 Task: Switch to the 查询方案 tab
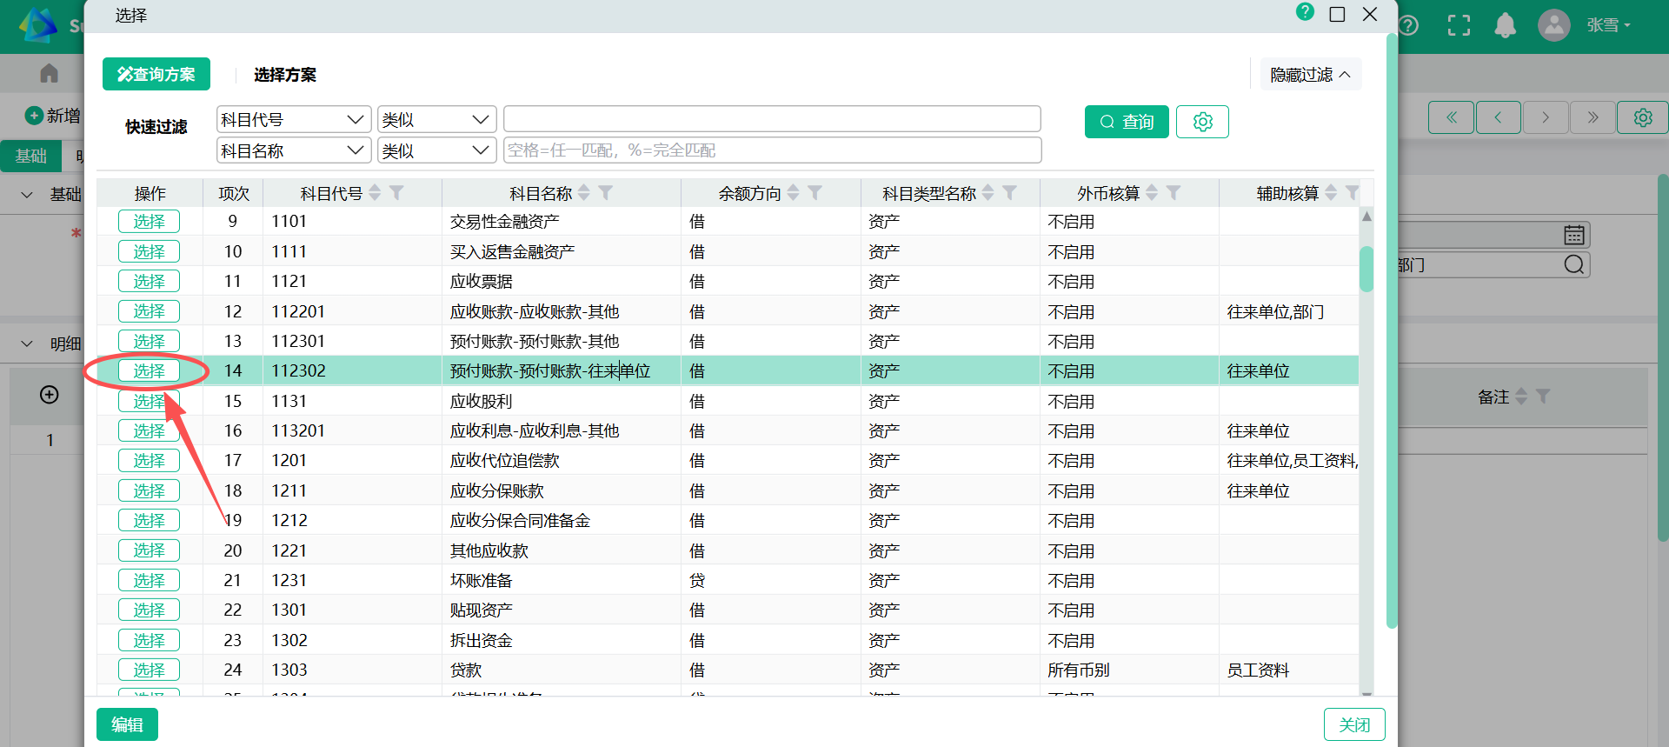click(156, 75)
